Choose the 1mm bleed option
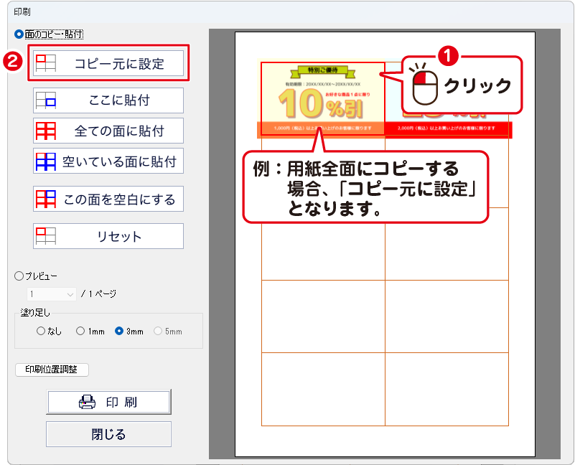This screenshot has width=575, height=465. pos(80,332)
